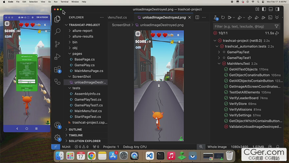Open the Terminal menu in menu bar

pos(64,2)
